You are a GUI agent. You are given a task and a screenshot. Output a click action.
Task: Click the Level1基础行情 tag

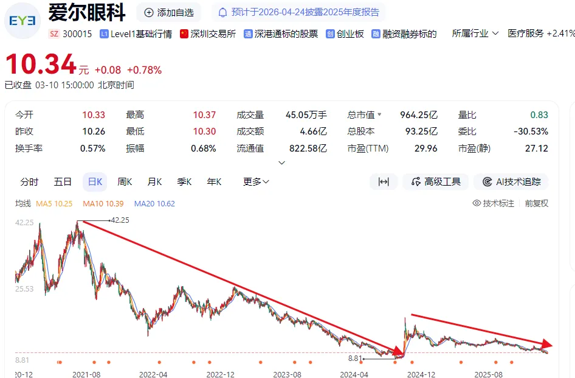(136, 34)
